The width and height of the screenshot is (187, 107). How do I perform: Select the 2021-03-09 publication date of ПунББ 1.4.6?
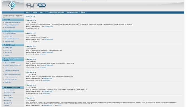click(36, 29)
